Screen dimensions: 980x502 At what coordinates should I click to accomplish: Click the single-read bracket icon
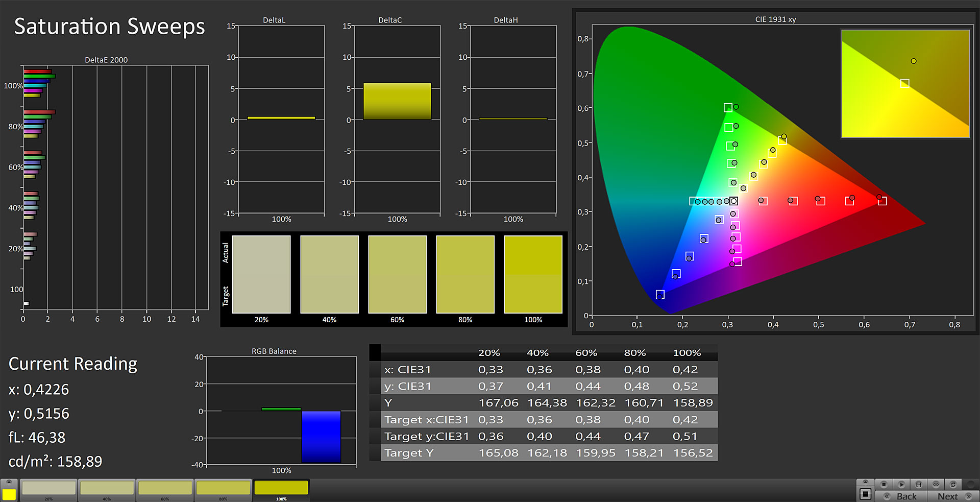(x=919, y=484)
